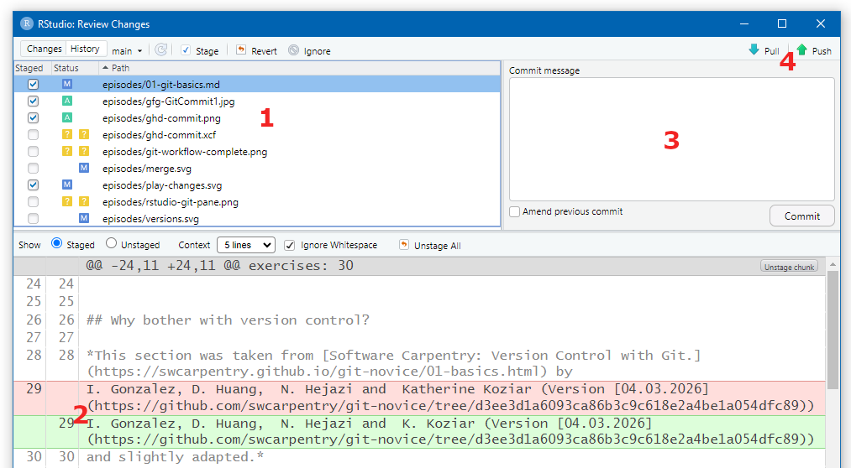Click the M status icon for play-changes.svg
Viewport: 851px width, 468px height.
pos(66,185)
